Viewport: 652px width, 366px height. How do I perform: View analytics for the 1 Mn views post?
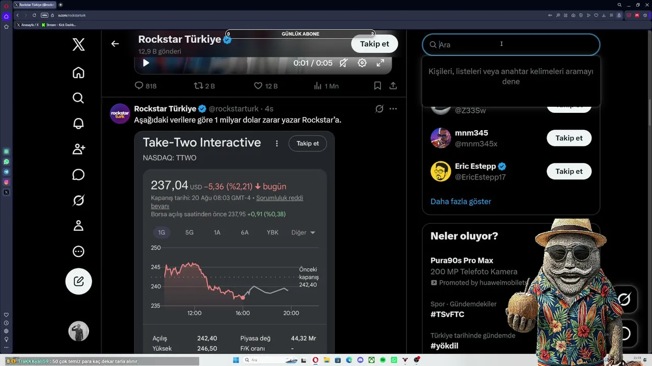[x=327, y=86]
